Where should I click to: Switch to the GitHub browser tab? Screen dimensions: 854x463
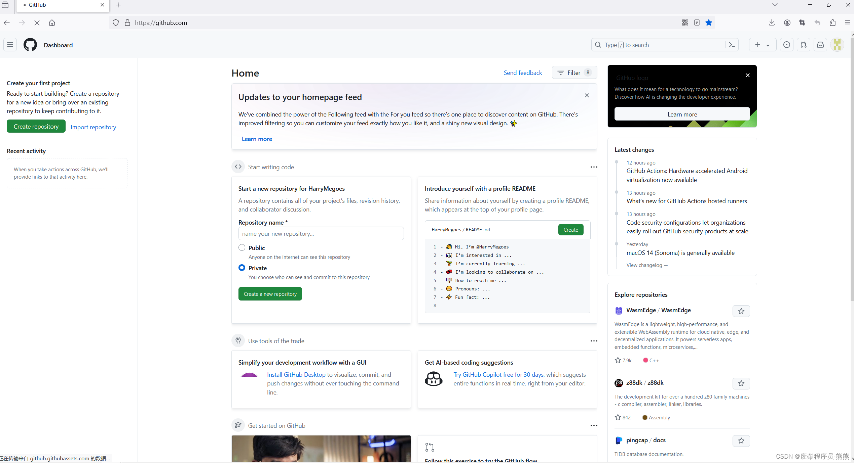click(63, 5)
